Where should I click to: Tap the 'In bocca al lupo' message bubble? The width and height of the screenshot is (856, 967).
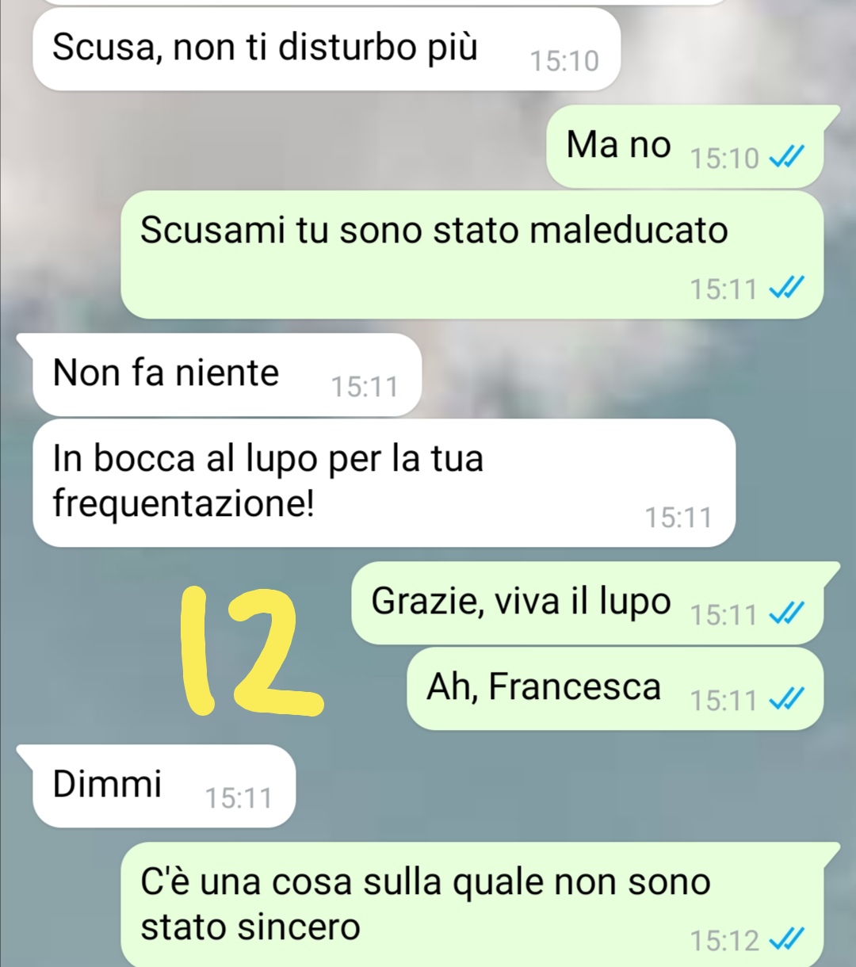pos(384,483)
